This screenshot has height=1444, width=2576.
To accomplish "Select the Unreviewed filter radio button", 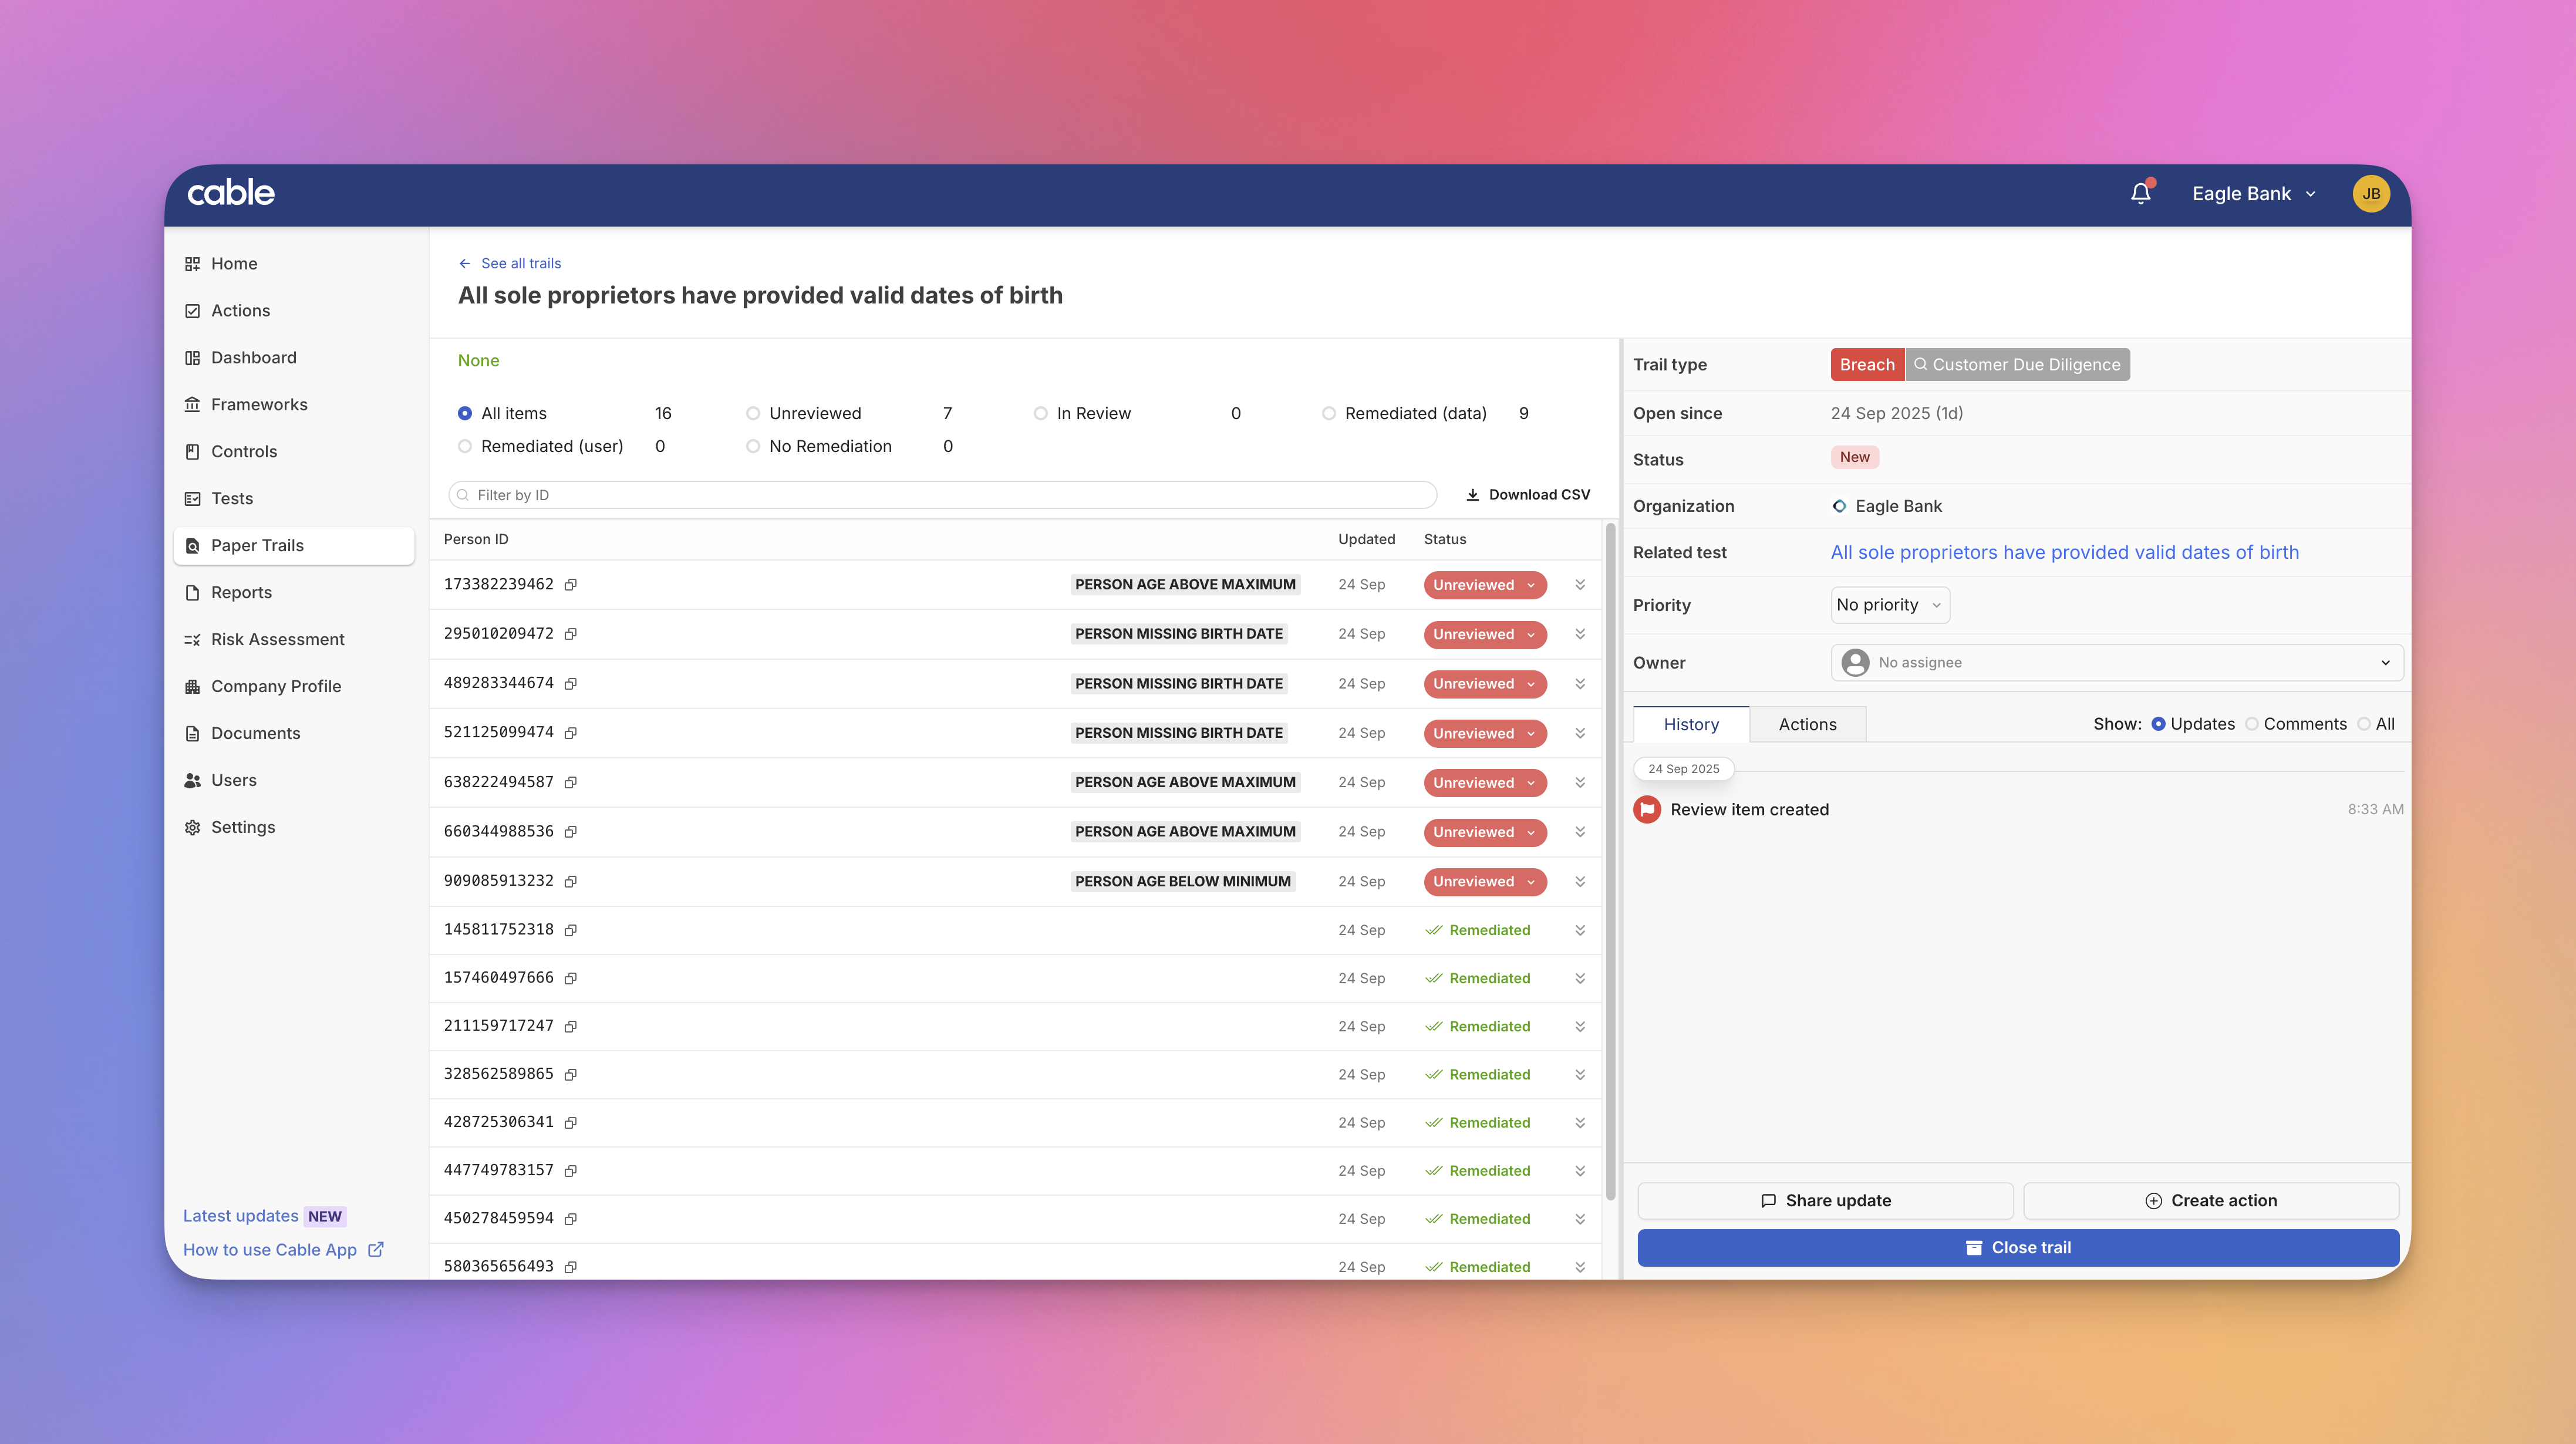I will [753, 413].
